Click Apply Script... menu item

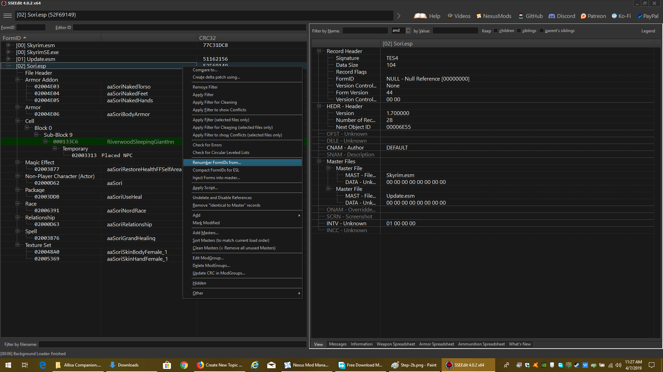[242, 188]
